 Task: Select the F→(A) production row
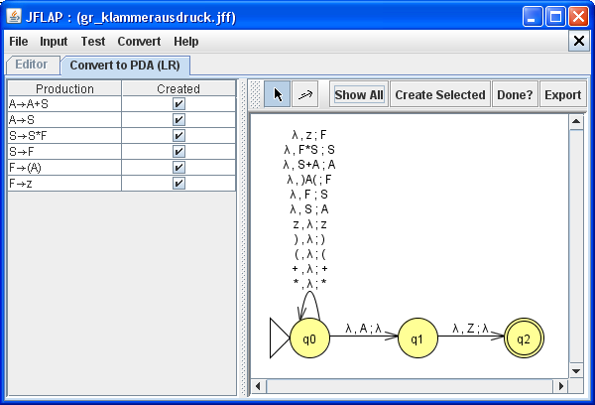64,167
